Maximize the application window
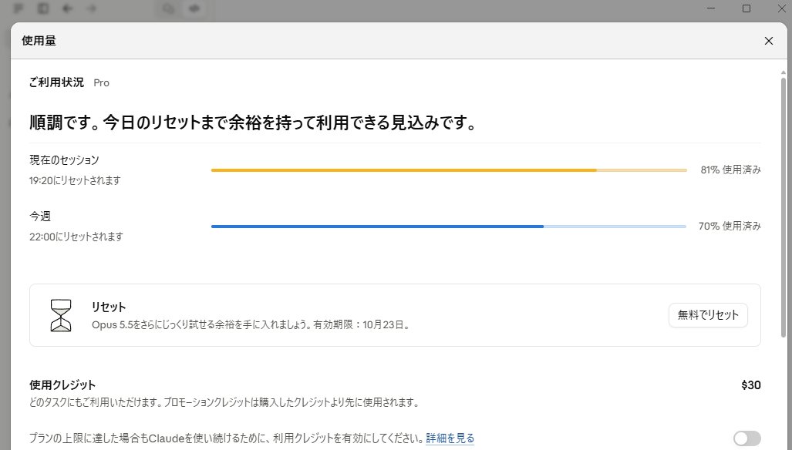This screenshot has width=792, height=450. click(746, 8)
